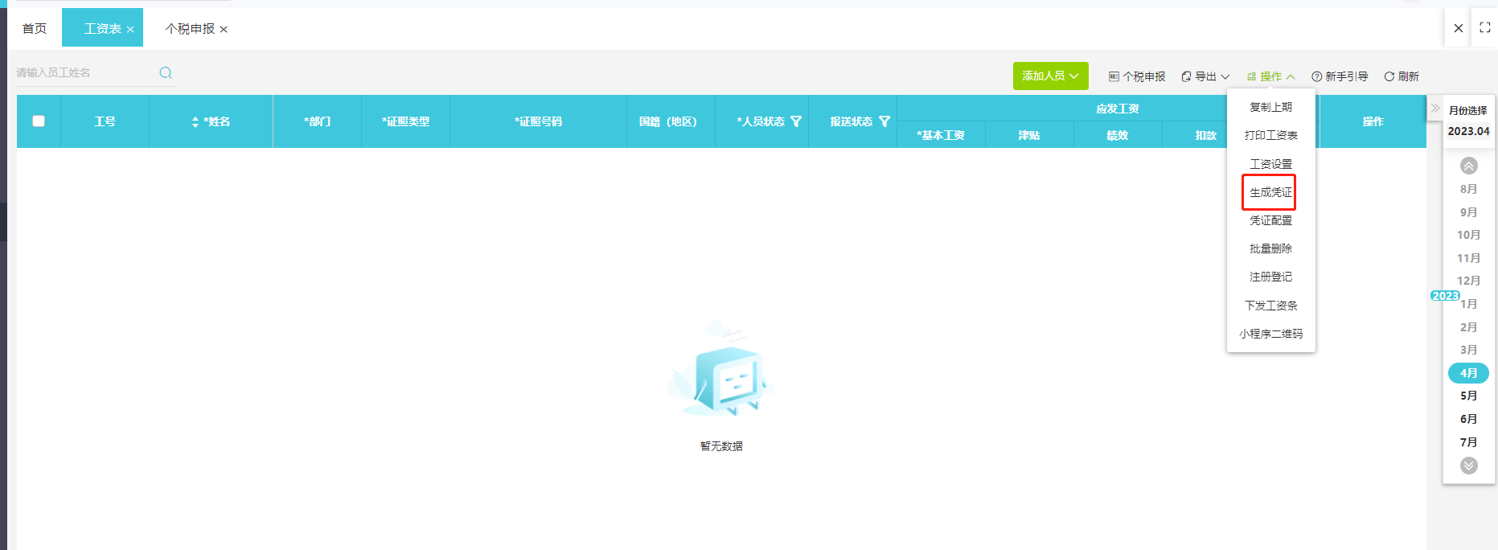The width and height of the screenshot is (1498, 550).
Task: Click the month list scroll-down arrow icon
Action: pyautogui.click(x=1468, y=465)
